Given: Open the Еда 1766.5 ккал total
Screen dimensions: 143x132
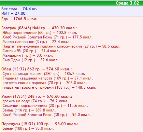Looking at the screenshot, I should tap(19, 19).
